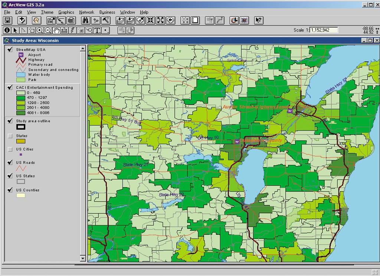This screenshot has height=276, width=380.
Task: Select the Measure tool
Action: 65,30
